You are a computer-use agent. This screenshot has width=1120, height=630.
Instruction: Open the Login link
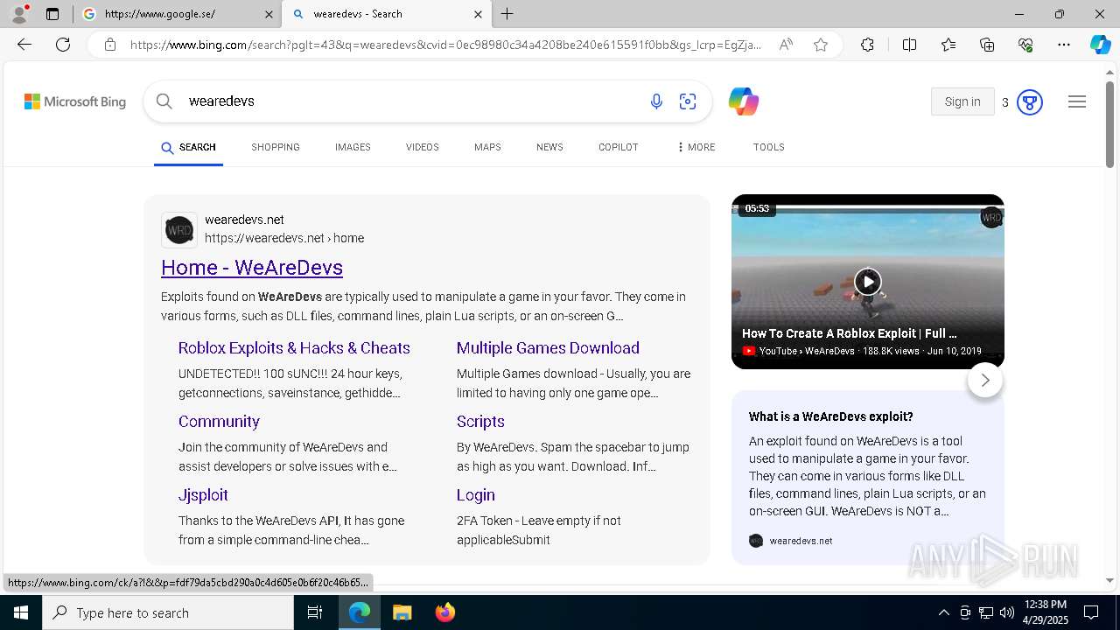coord(476,494)
